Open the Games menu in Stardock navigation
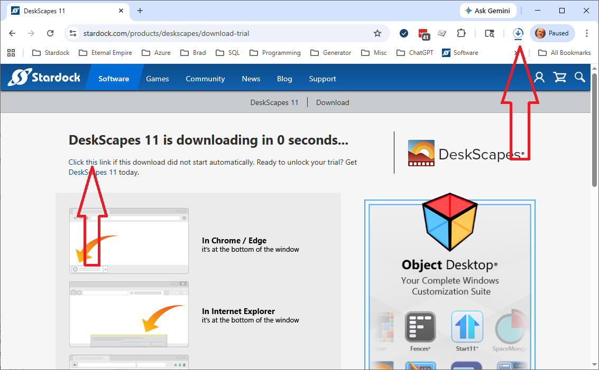Screen dimensions: 599x370 tap(158, 79)
